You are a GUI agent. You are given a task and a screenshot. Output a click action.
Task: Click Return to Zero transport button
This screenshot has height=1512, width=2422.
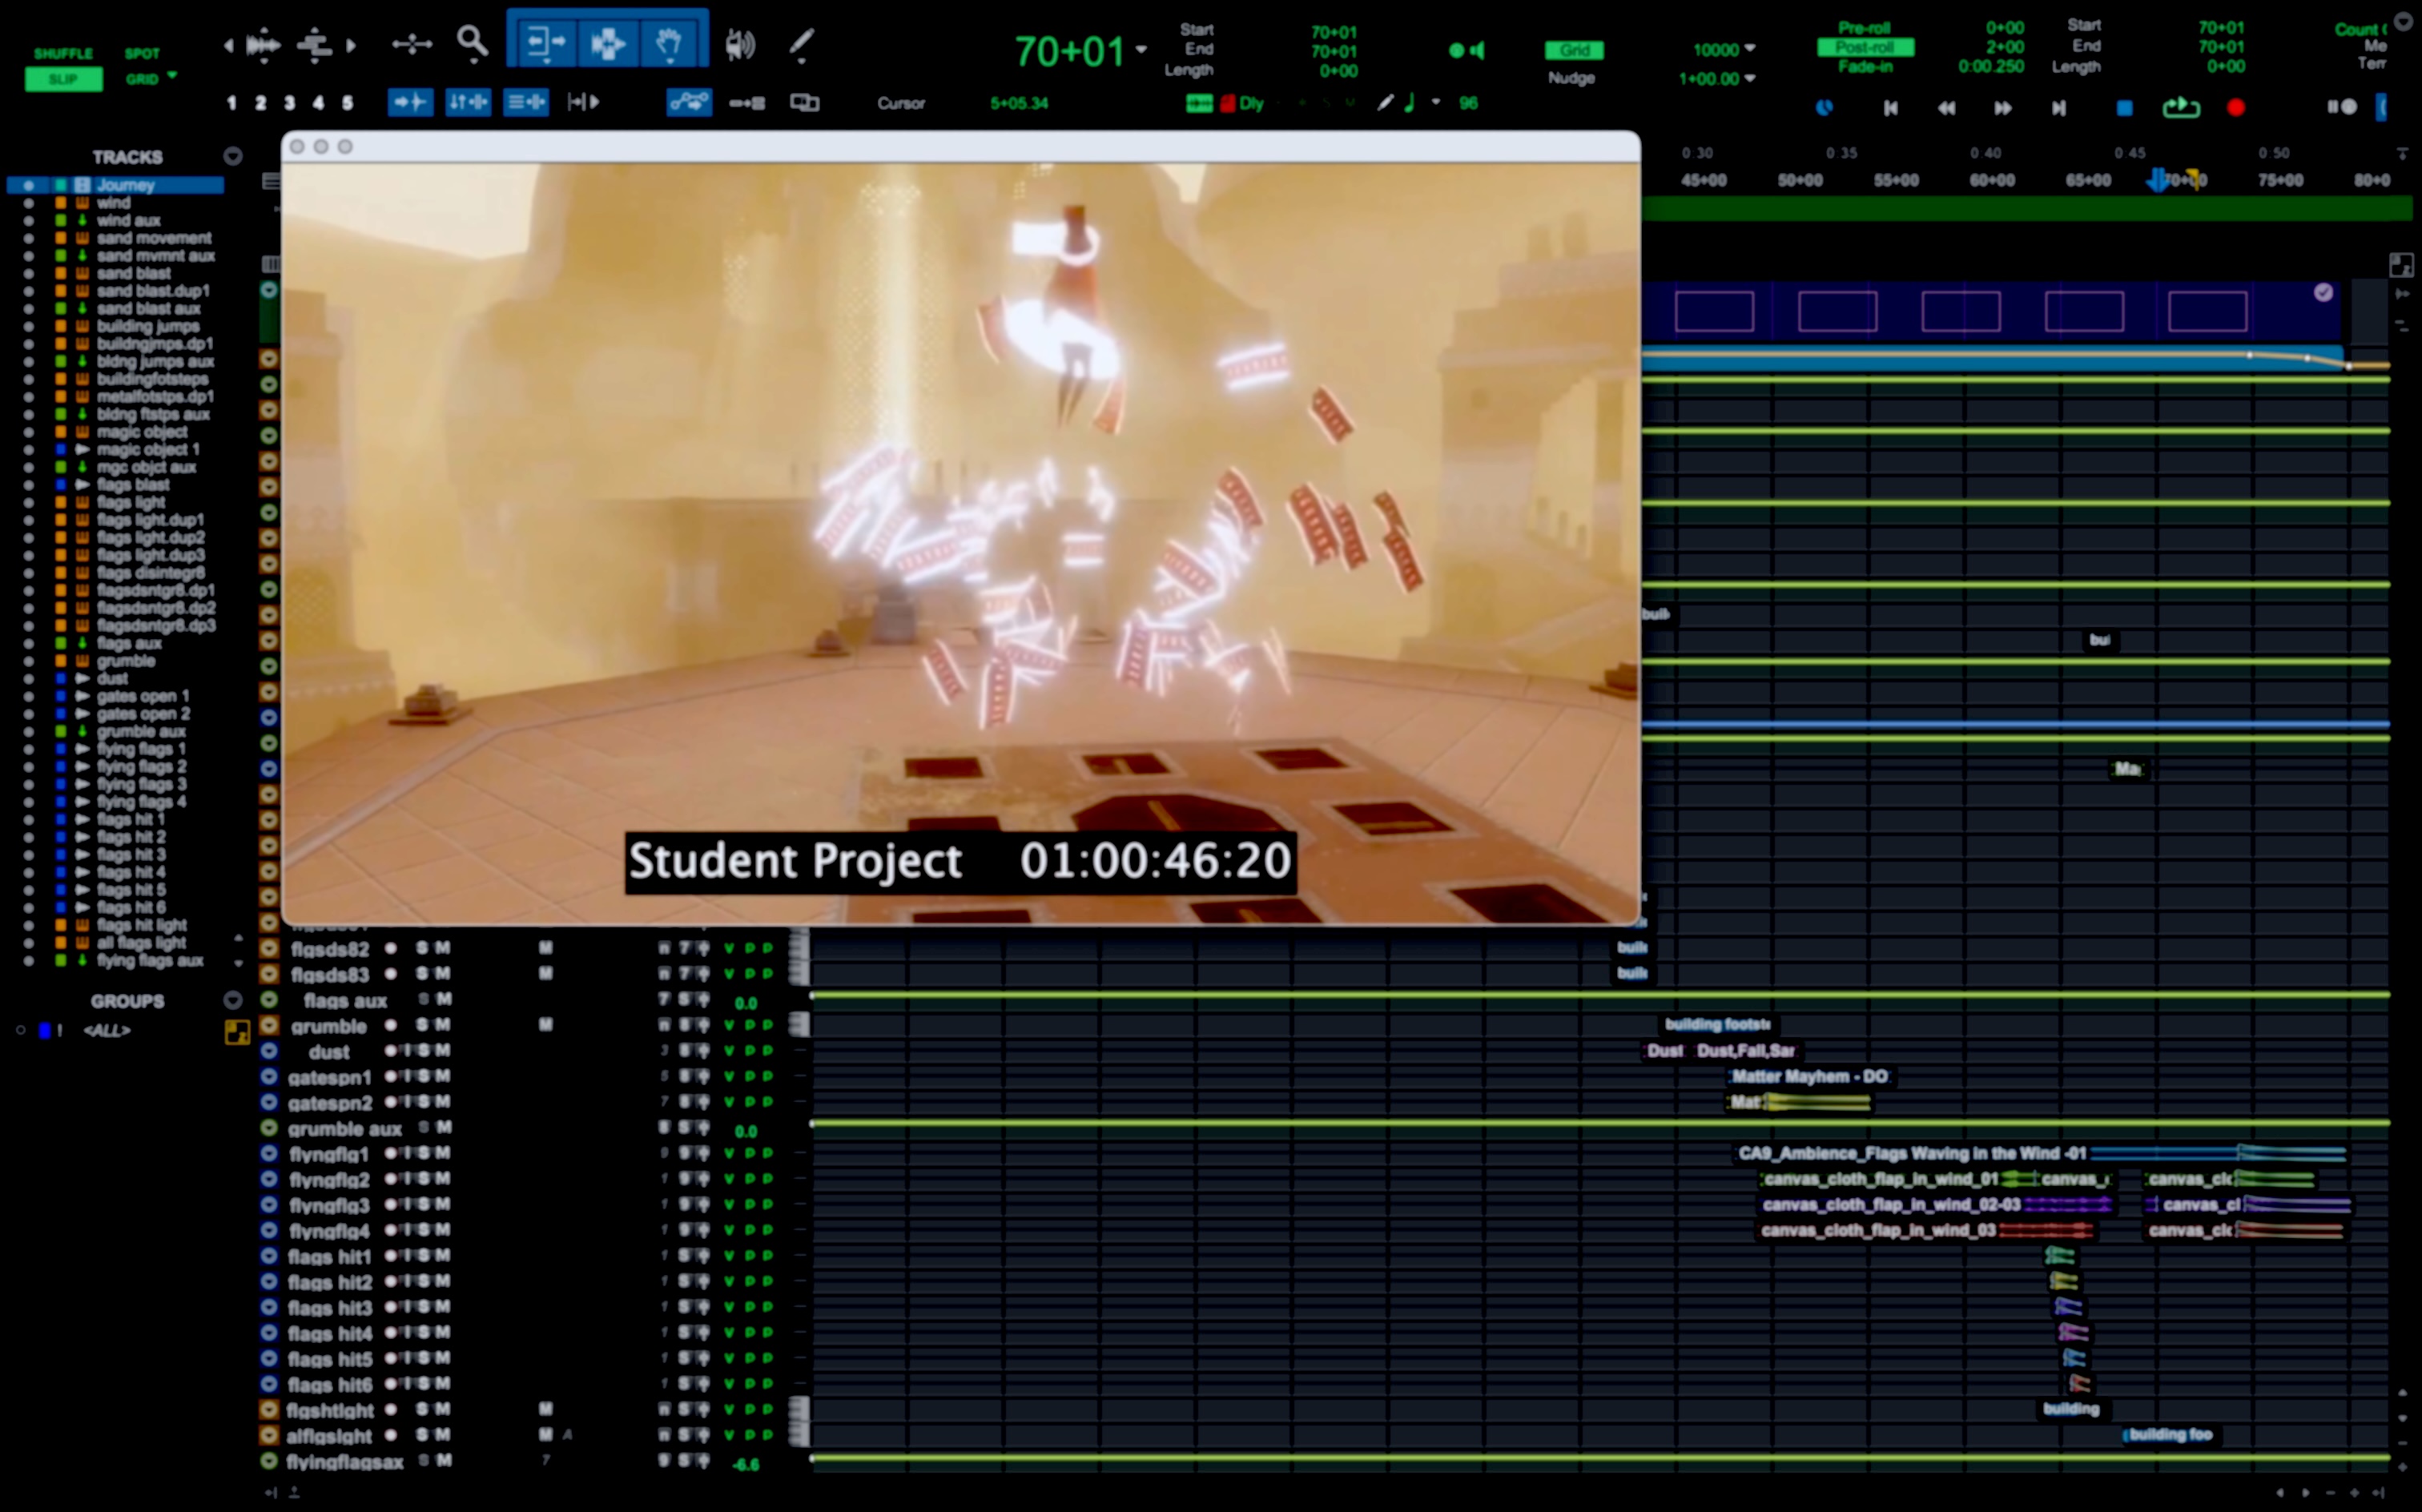pos(1890,107)
